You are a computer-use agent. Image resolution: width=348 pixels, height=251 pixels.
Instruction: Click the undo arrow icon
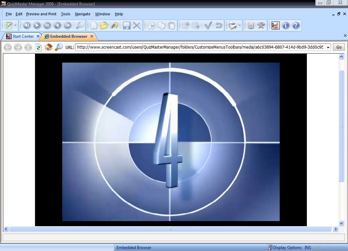[x=219, y=26]
